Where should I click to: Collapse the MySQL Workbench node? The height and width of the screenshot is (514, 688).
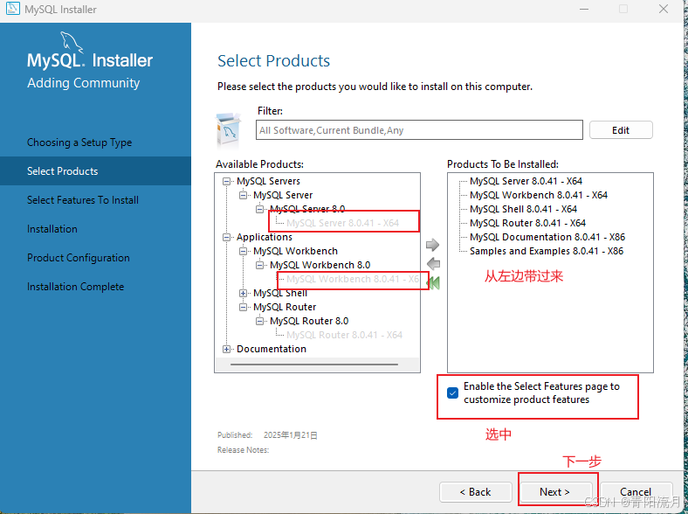click(x=243, y=251)
